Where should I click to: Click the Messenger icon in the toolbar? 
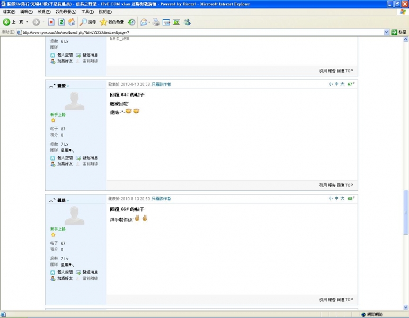click(187, 22)
